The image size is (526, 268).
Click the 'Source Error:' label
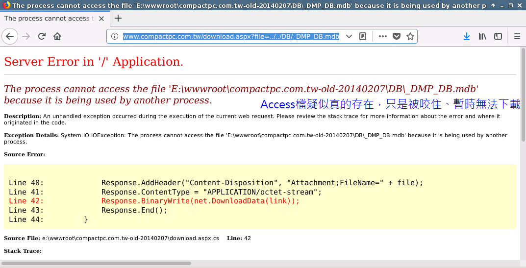pyautogui.click(x=25, y=154)
